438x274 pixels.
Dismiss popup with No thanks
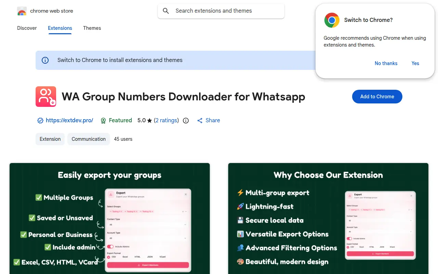pos(386,63)
